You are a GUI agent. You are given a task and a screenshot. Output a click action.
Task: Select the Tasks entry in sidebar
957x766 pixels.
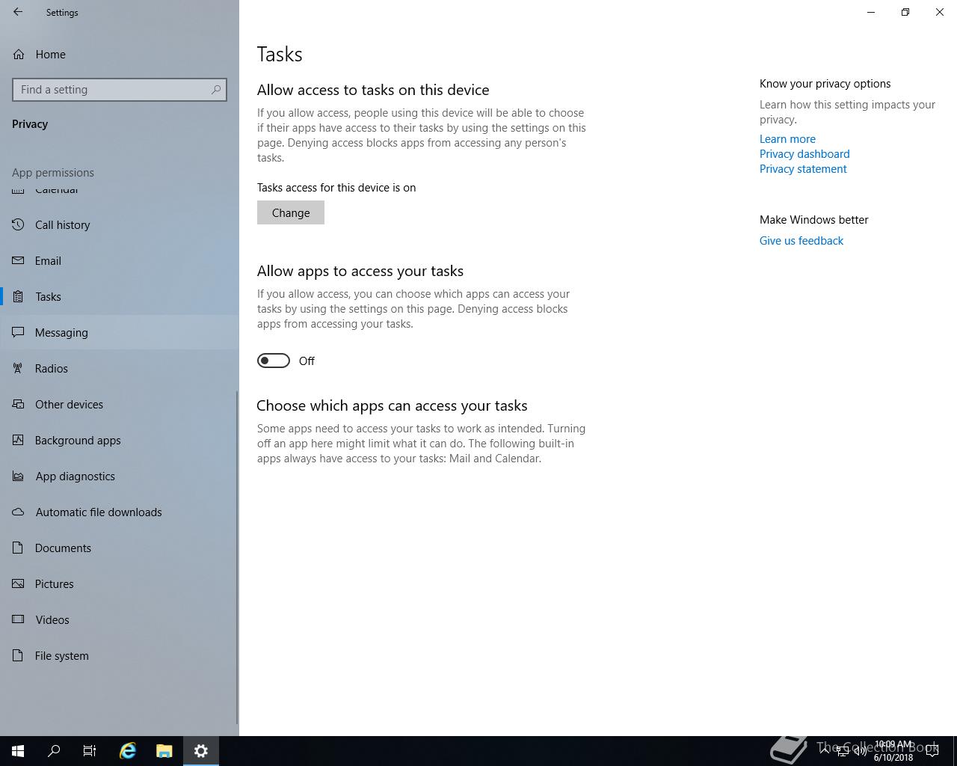click(x=120, y=297)
